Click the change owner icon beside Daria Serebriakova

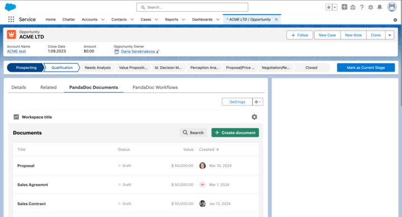click(x=157, y=51)
